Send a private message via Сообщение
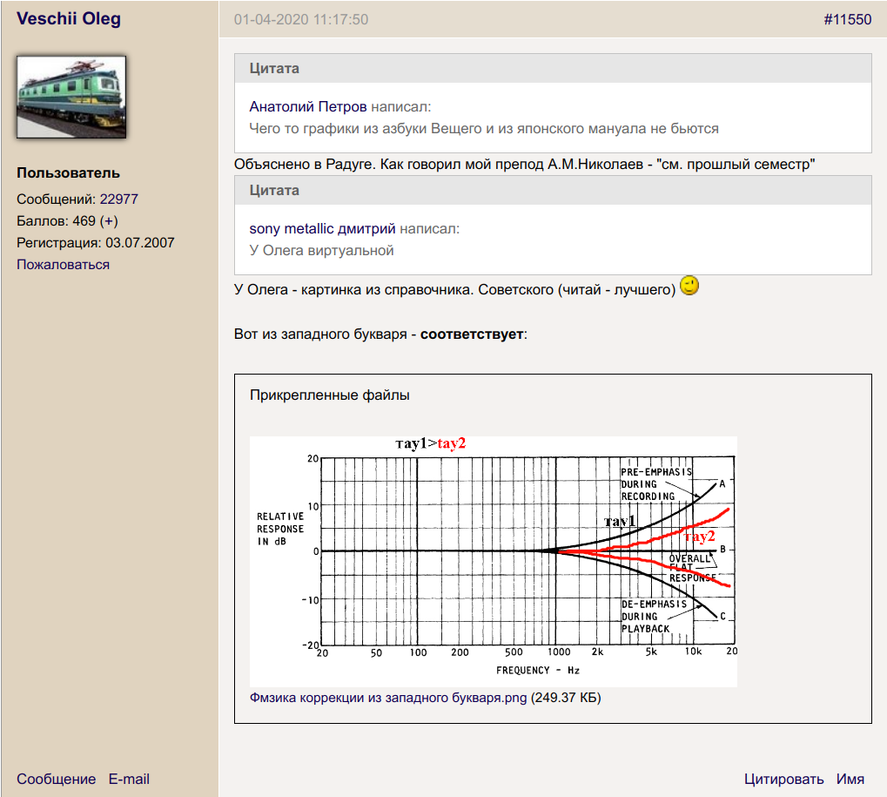This screenshot has height=797, width=887. [56, 779]
